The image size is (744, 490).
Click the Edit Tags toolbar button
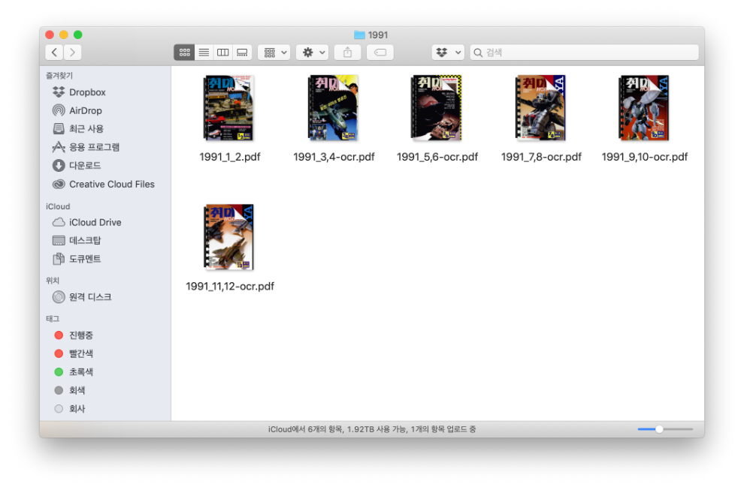[380, 53]
